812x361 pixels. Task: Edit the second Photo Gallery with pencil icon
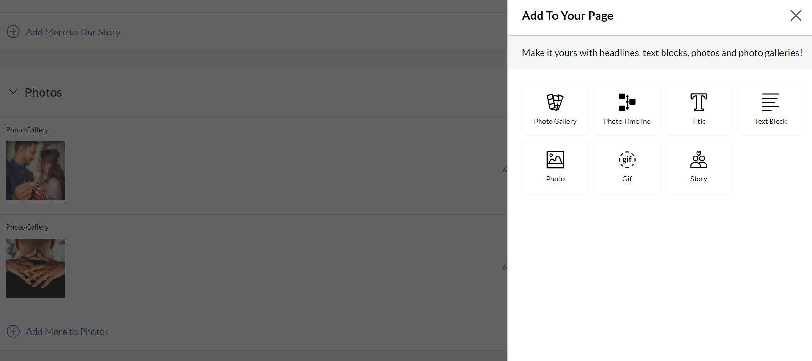505,266
